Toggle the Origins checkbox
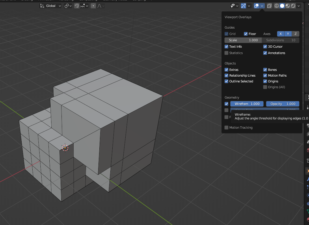This screenshot has height=225, width=309. (265, 81)
